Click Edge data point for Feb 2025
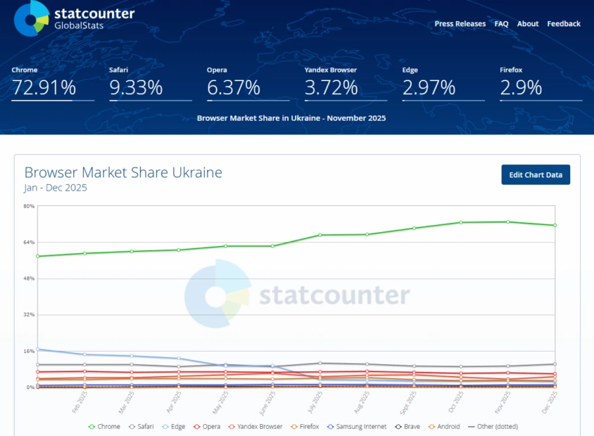Viewport: 594px width, 436px height. point(85,354)
